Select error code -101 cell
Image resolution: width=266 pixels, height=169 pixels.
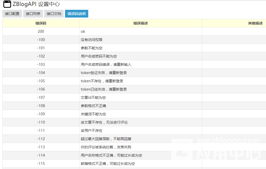[x=41, y=48]
